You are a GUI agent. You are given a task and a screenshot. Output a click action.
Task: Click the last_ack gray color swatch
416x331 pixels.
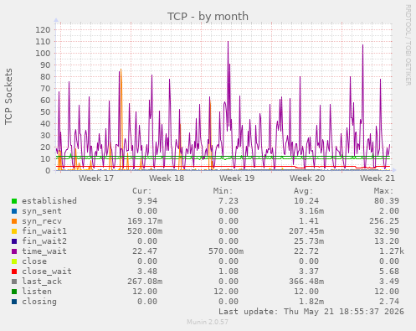14,282
